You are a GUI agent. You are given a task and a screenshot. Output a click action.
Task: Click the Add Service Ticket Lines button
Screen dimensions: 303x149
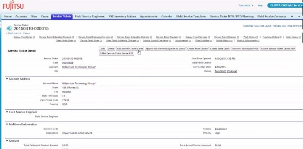(x=130, y=49)
